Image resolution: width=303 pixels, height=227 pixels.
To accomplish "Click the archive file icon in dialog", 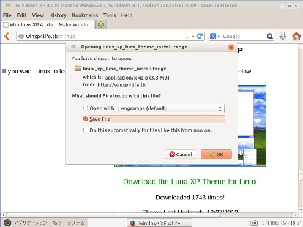I will [x=78, y=69].
